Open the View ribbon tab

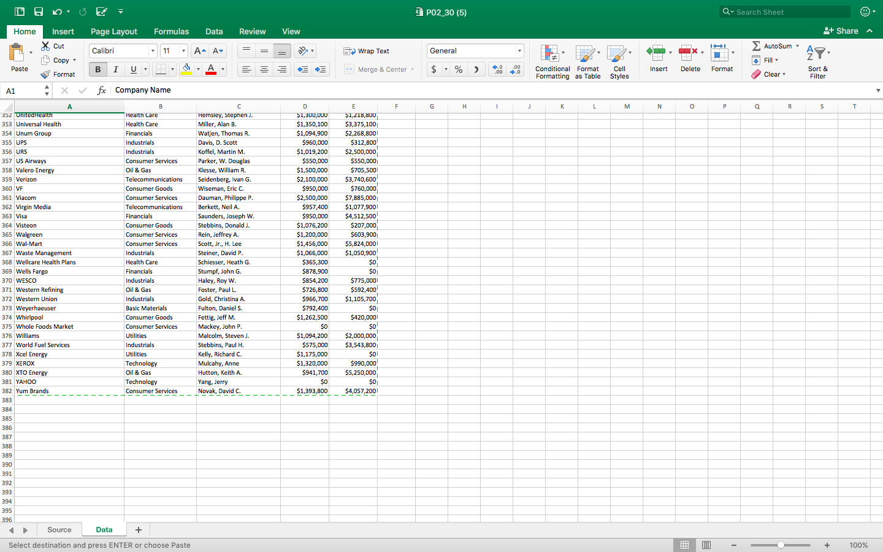click(x=291, y=31)
